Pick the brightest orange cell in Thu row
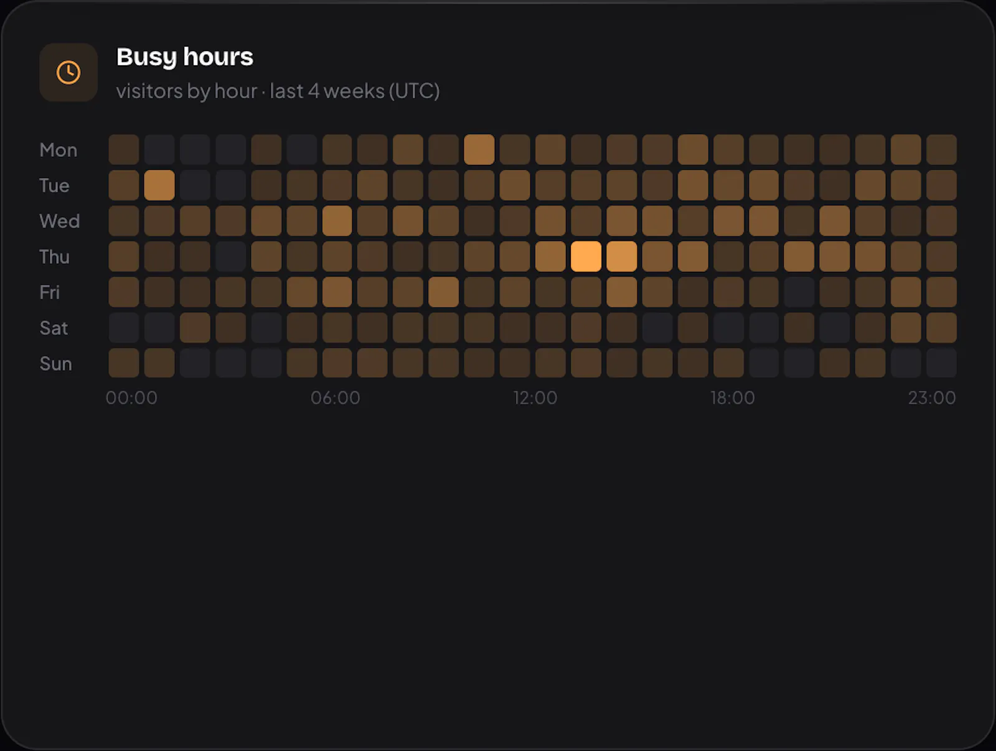Viewport: 996px width, 751px height. coord(586,256)
